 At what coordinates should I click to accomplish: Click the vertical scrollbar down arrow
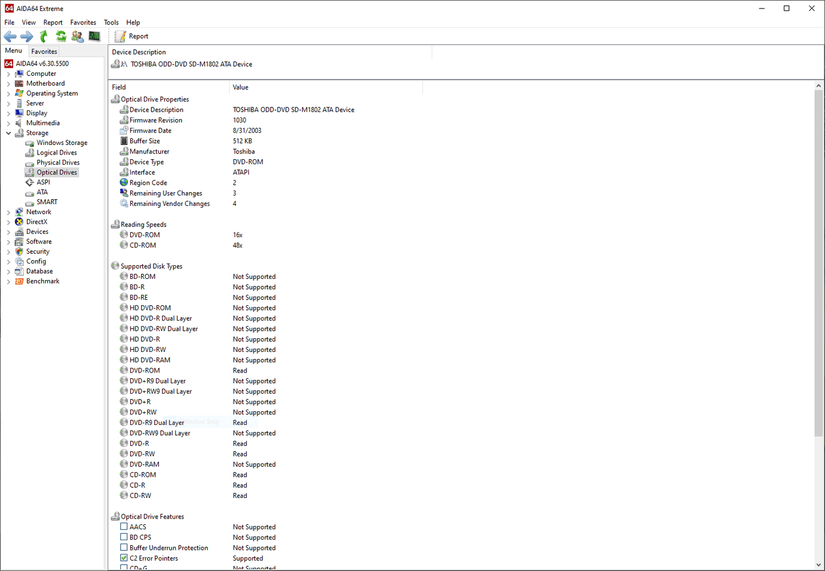coord(819,565)
